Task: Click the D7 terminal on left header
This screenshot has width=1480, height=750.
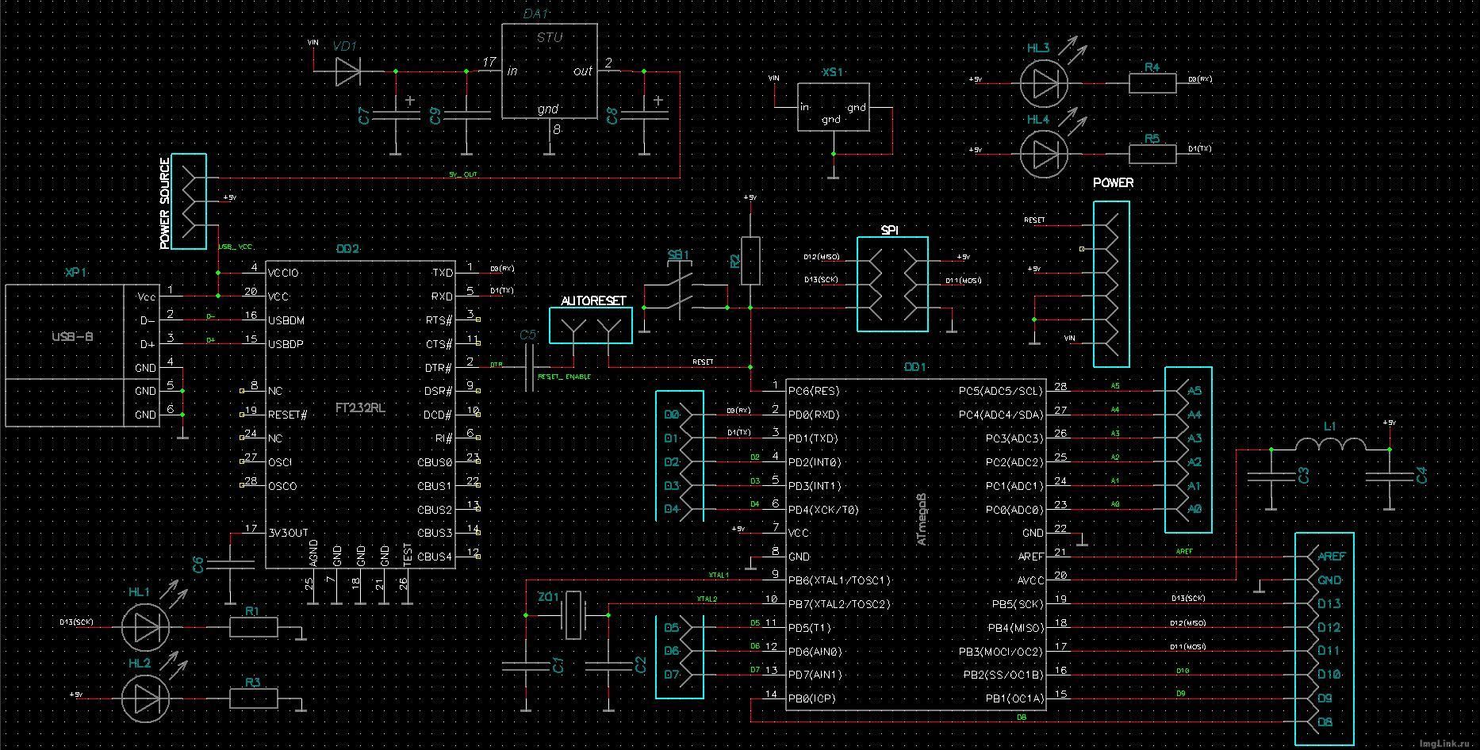Action: (x=672, y=675)
